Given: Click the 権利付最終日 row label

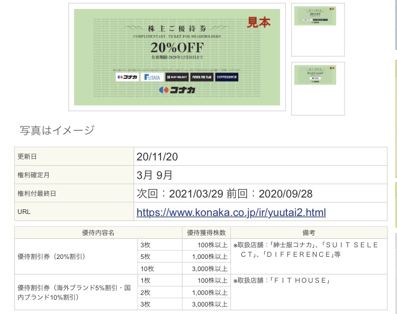Looking at the screenshot, I should click(x=37, y=193).
